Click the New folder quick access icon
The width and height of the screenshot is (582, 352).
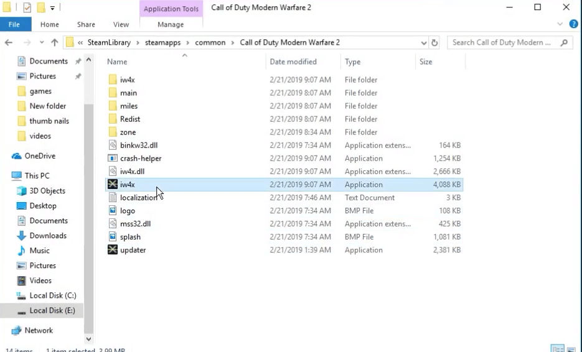pos(41,7)
